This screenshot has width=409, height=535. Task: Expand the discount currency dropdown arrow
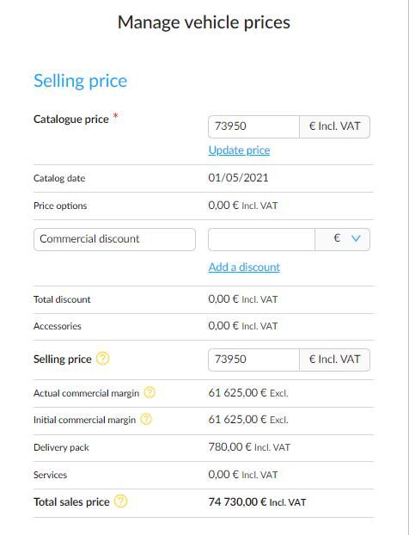tap(356, 238)
